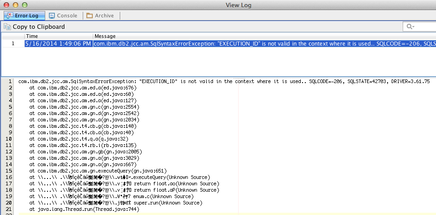Click the Console monitor icon
Viewport: 436px width, 215px height.
tap(52, 16)
